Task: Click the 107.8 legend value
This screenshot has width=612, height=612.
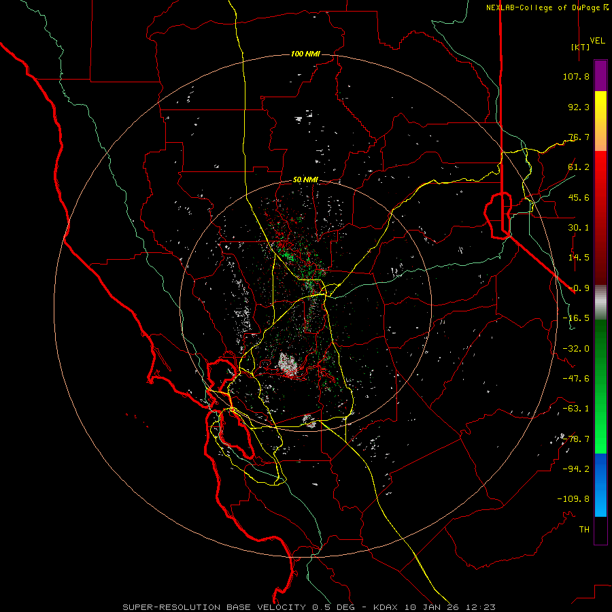Action: tap(576, 76)
